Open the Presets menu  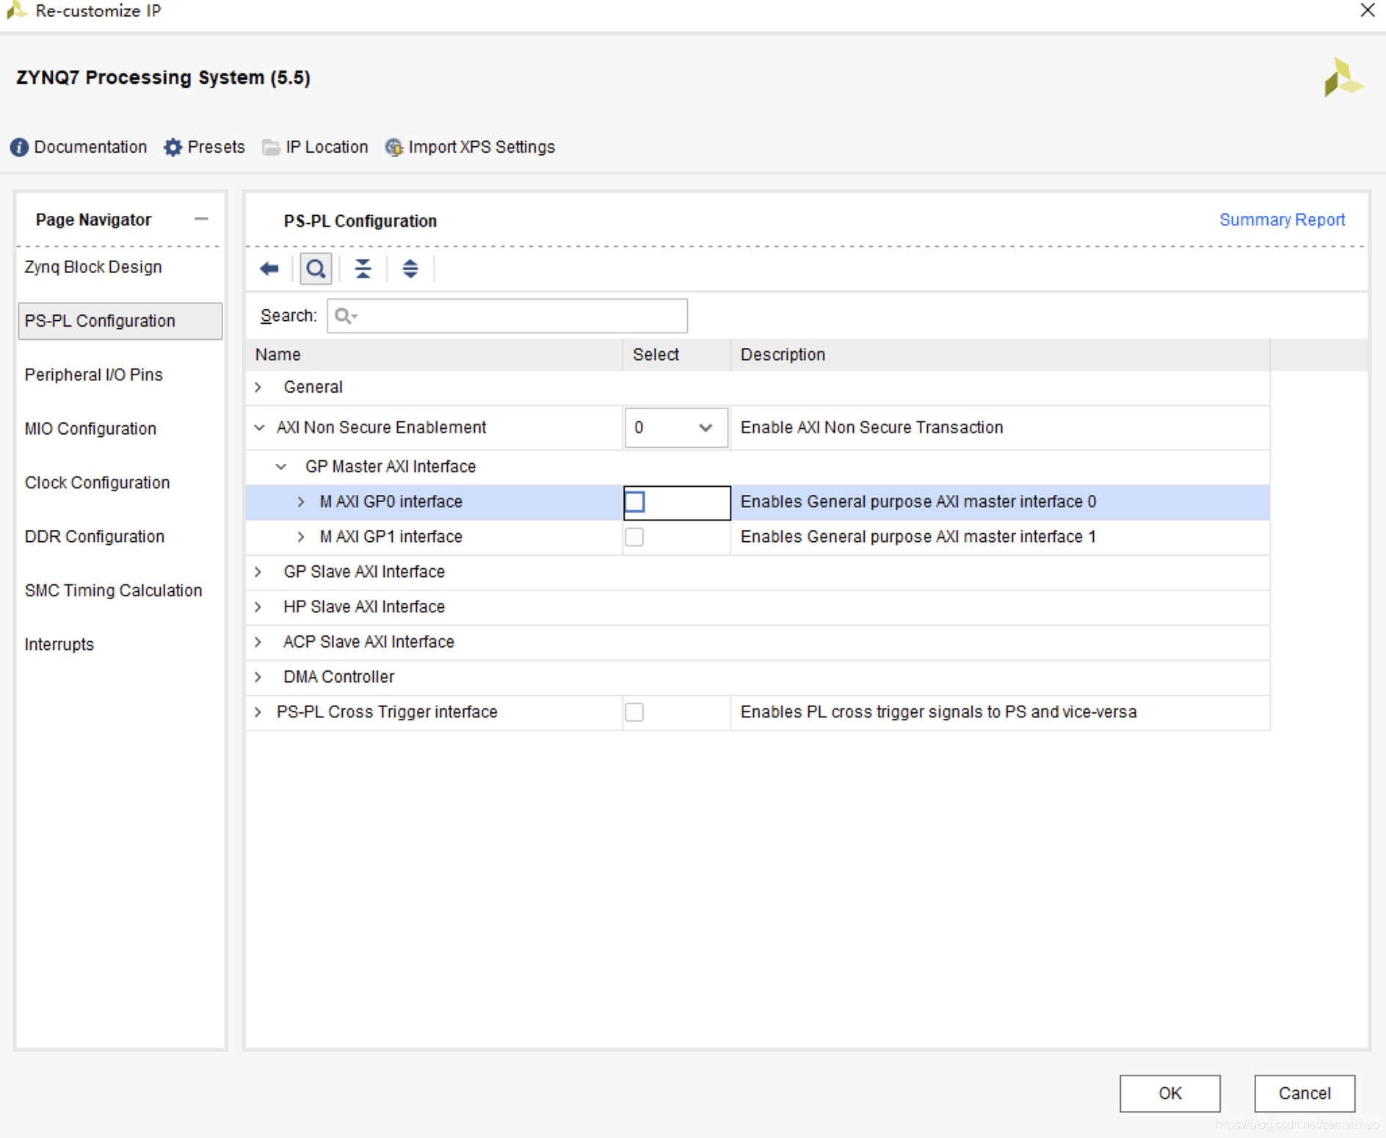(216, 148)
